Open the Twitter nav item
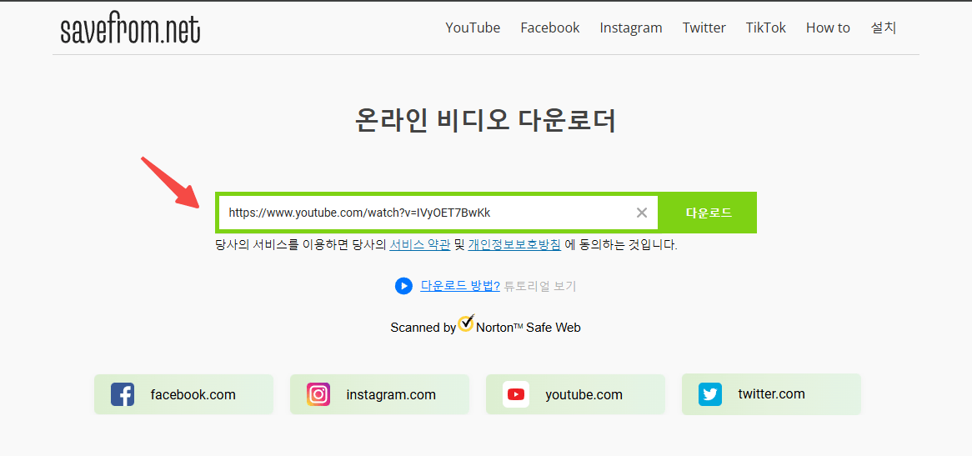The height and width of the screenshot is (456, 972). (704, 28)
